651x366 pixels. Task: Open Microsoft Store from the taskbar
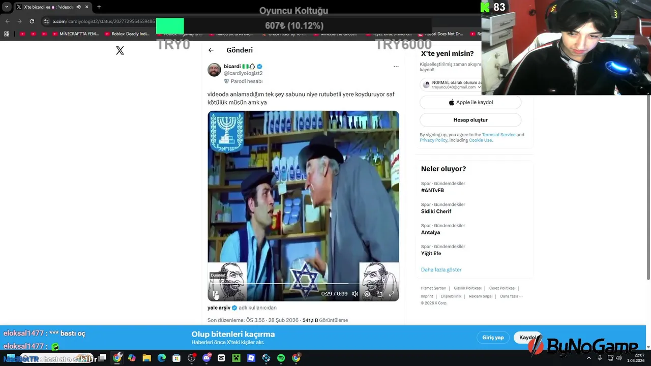click(176, 358)
